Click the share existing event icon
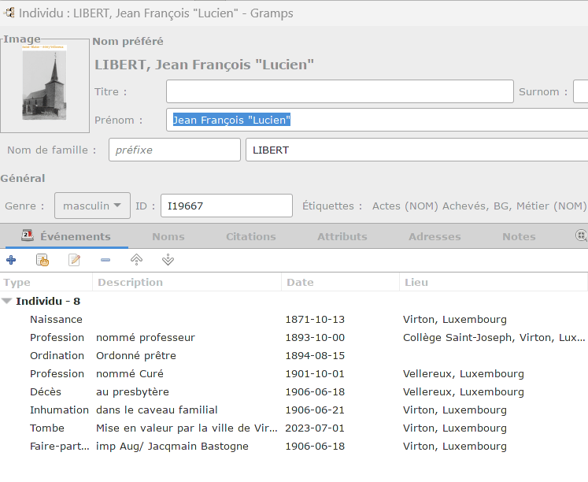Viewport: 588px width, 482px height. click(x=43, y=260)
